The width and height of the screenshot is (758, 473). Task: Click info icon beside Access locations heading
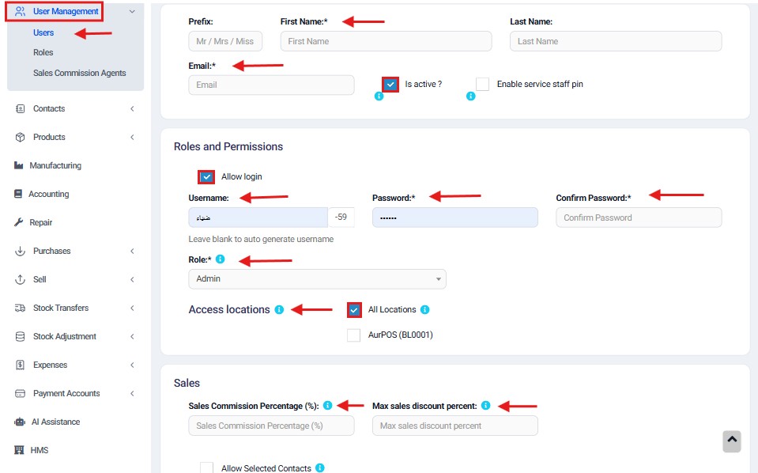(280, 309)
